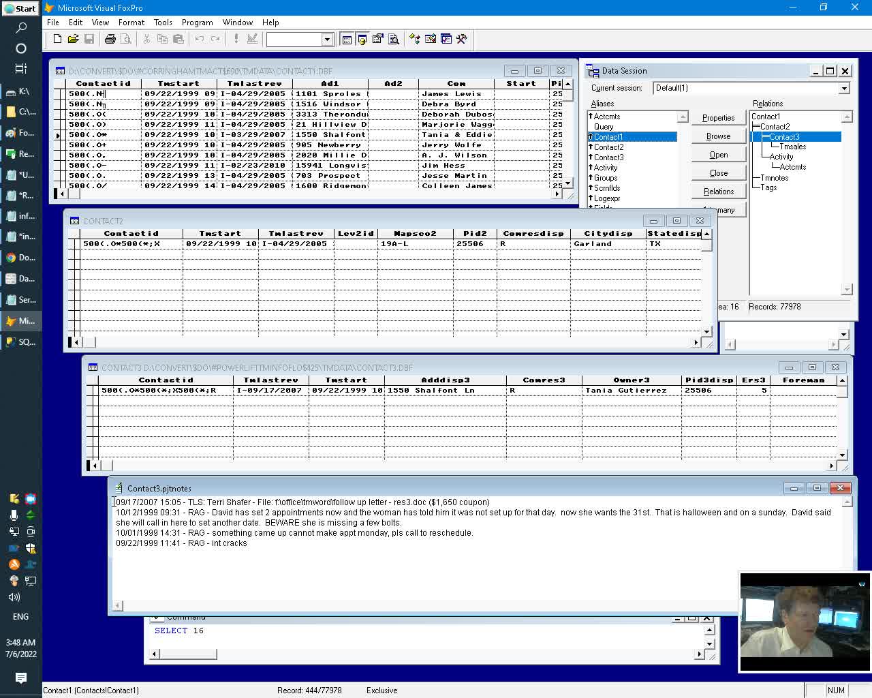Click the Open button in Data Session

[x=718, y=155]
